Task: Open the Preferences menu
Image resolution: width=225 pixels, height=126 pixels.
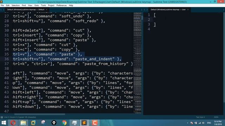Action: 62,6
